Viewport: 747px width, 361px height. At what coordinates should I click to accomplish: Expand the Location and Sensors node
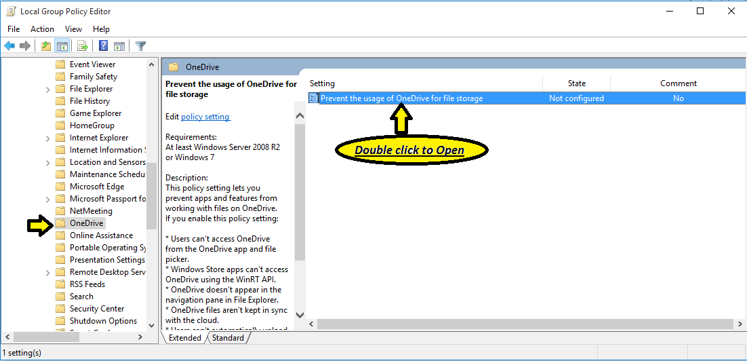(x=47, y=163)
